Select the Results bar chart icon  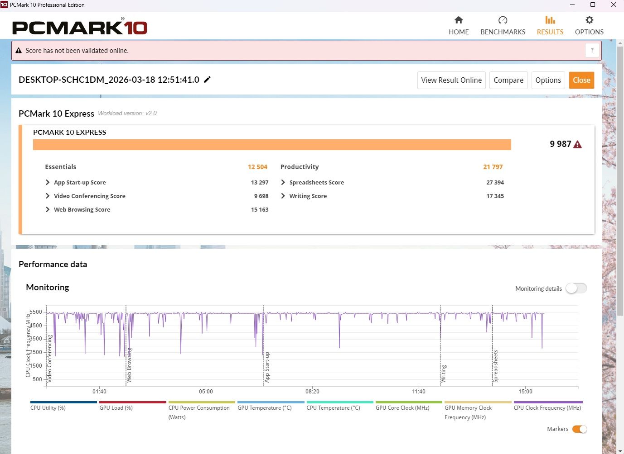click(550, 20)
